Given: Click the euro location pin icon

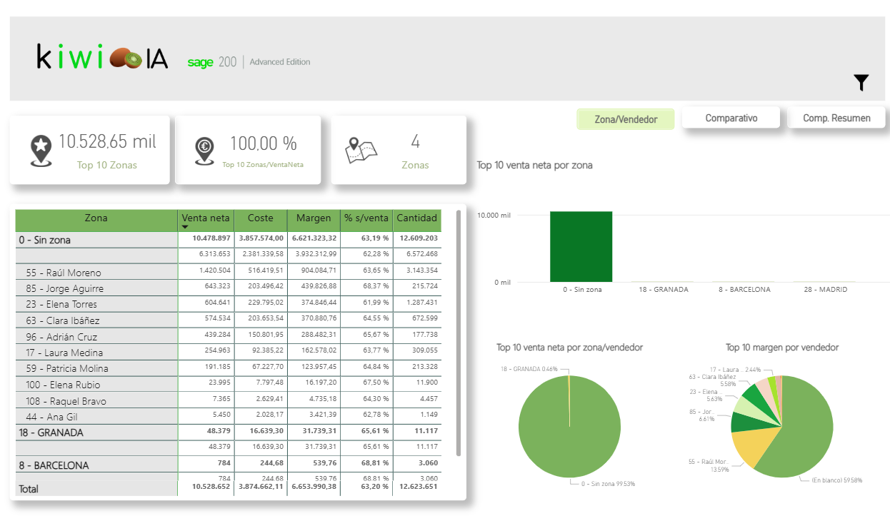Looking at the screenshot, I should (204, 150).
